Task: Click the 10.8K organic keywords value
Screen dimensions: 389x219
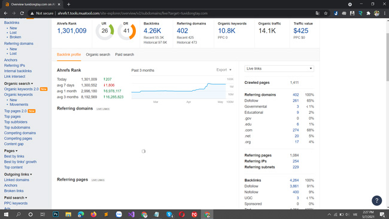Action: point(226,31)
